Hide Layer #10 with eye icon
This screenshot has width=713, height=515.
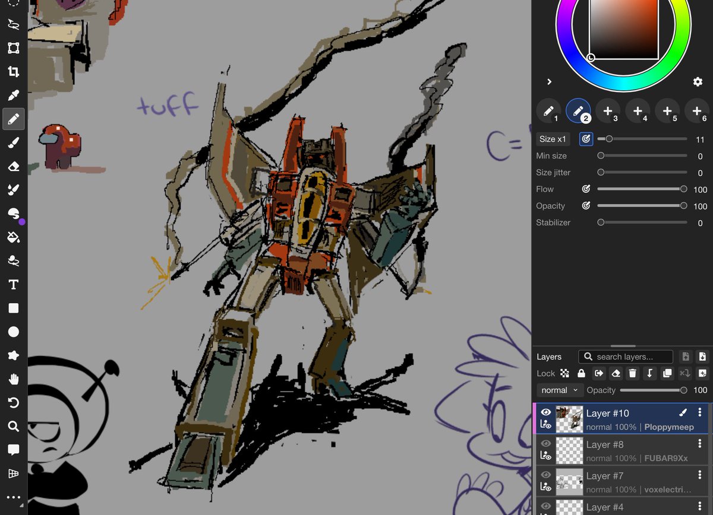click(x=546, y=412)
